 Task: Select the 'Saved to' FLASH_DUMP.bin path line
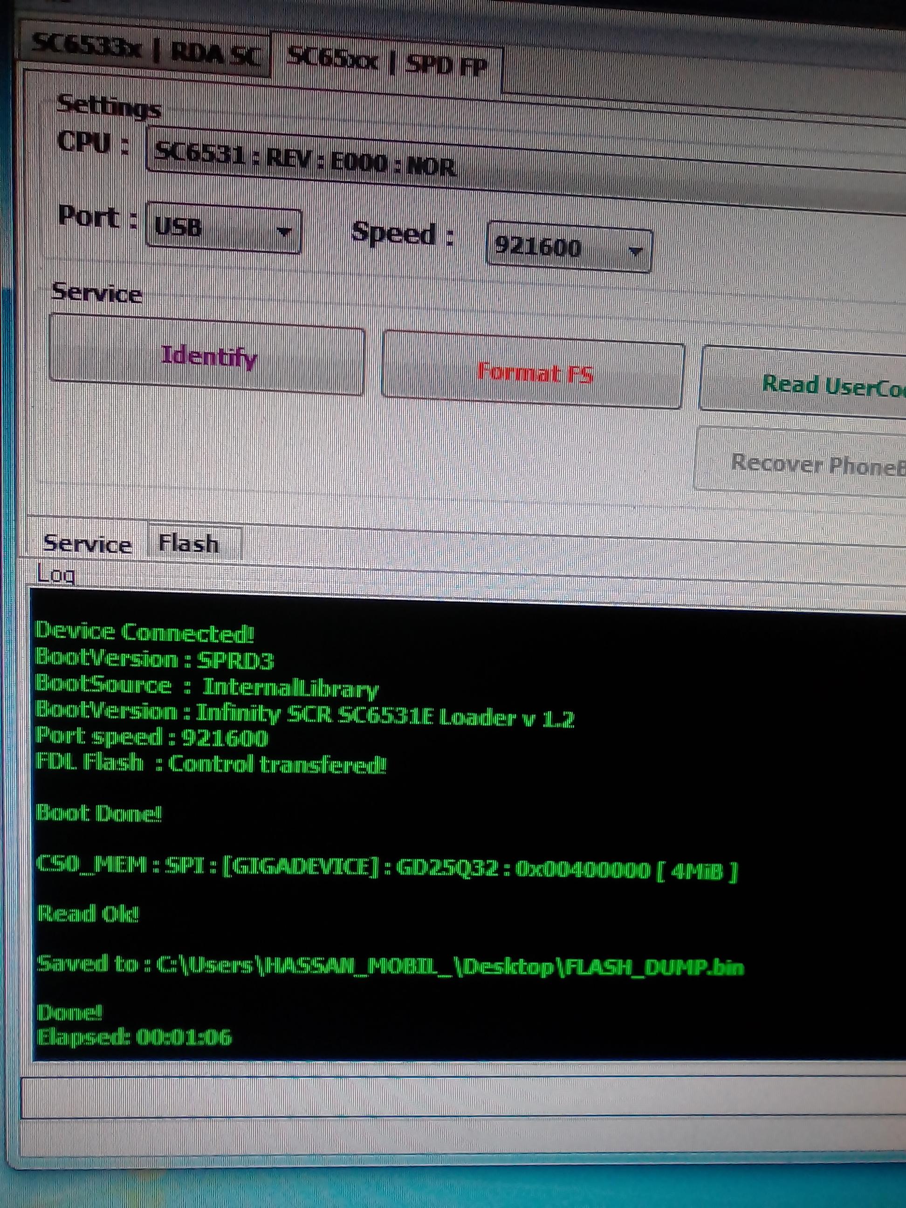[x=391, y=966]
